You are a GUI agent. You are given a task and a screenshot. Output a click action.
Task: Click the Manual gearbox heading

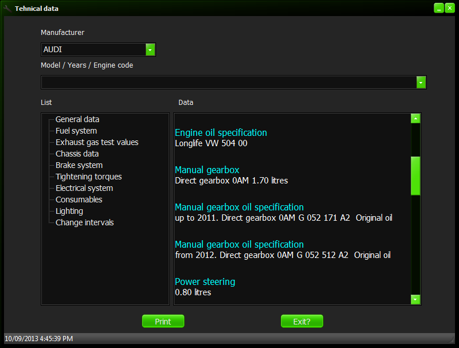click(207, 170)
